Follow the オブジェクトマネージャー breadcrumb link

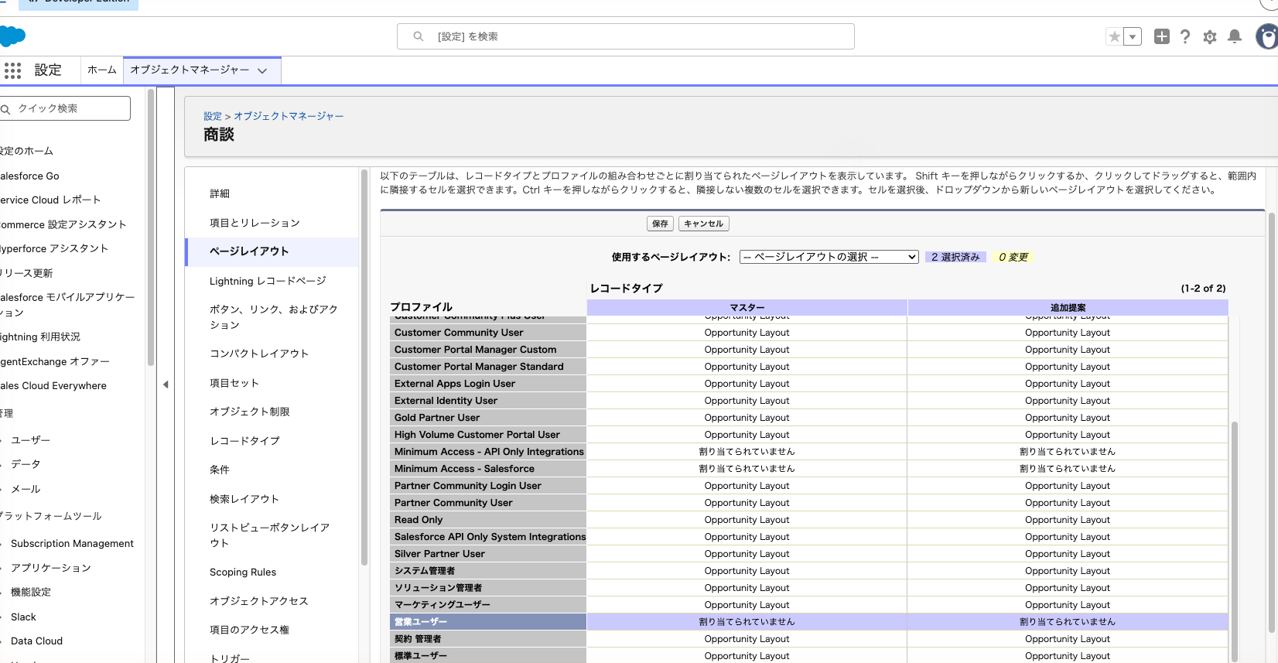coord(289,116)
